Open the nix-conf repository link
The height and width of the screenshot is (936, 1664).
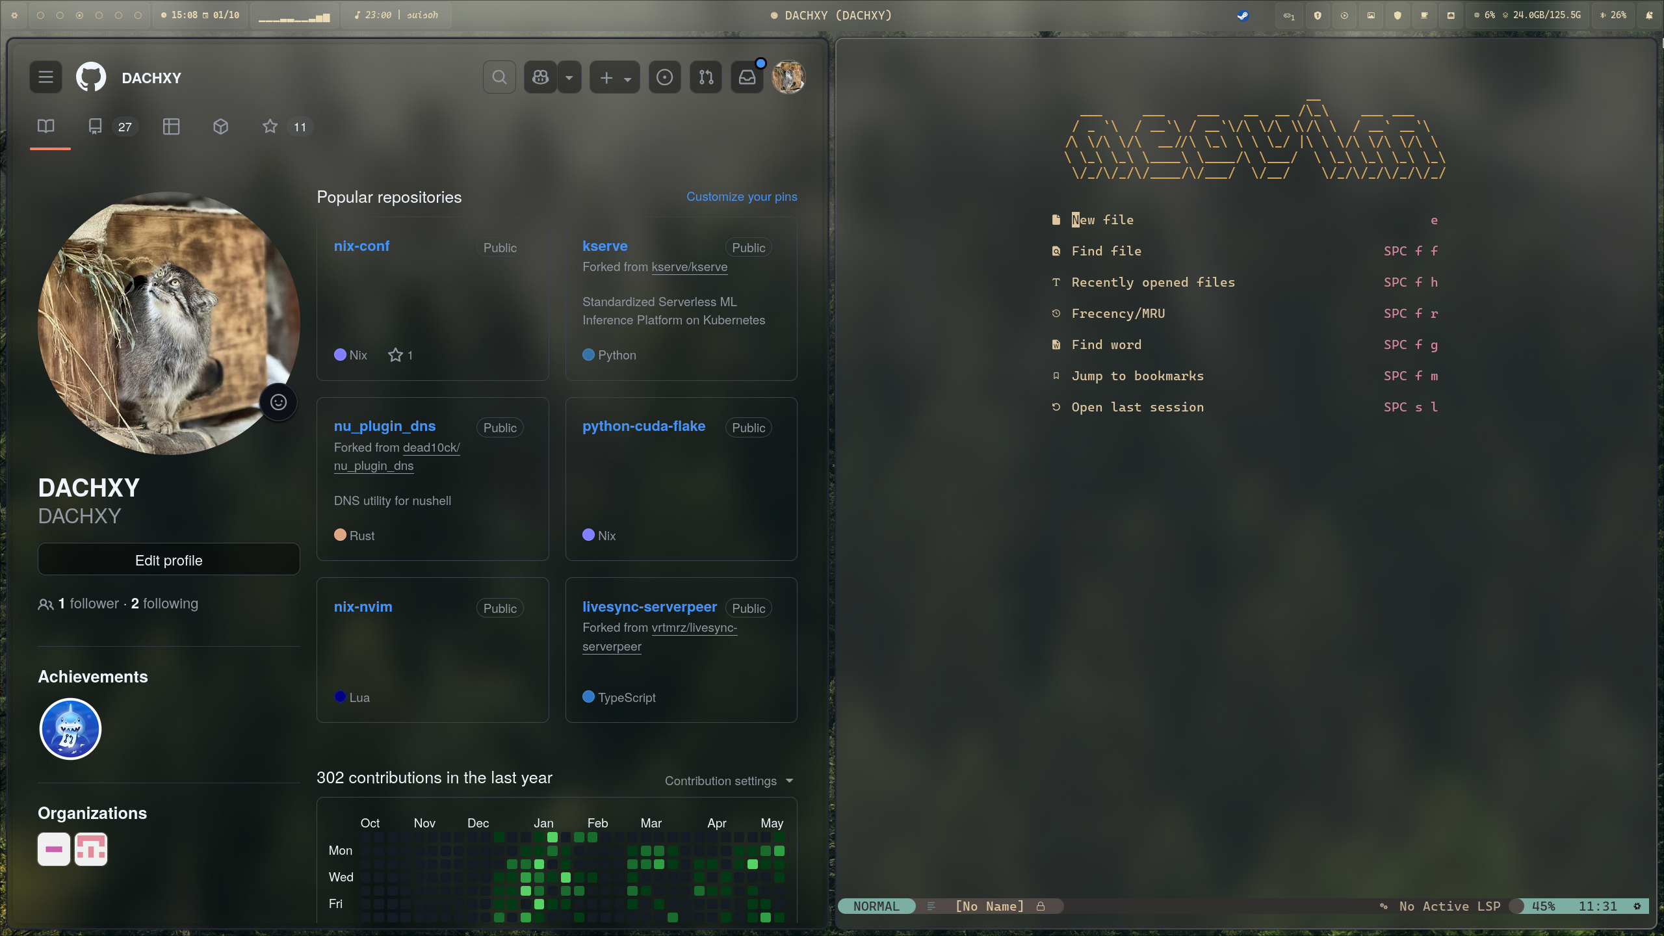point(361,246)
